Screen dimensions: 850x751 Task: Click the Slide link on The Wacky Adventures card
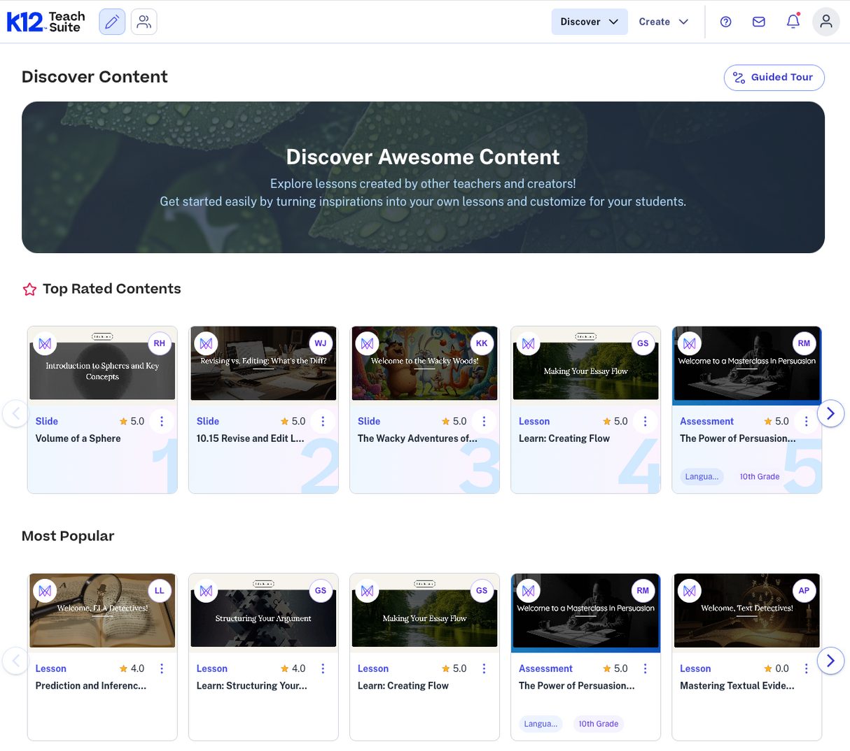[368, 421]
